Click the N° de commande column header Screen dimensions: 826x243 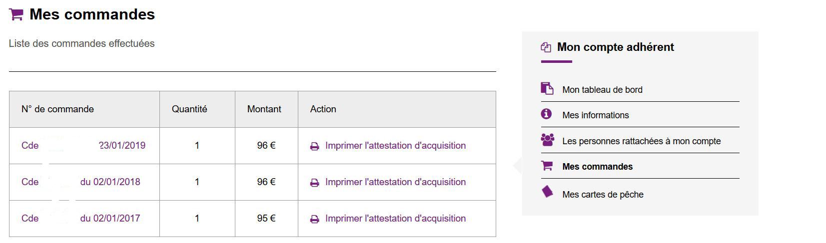[57, 109]
